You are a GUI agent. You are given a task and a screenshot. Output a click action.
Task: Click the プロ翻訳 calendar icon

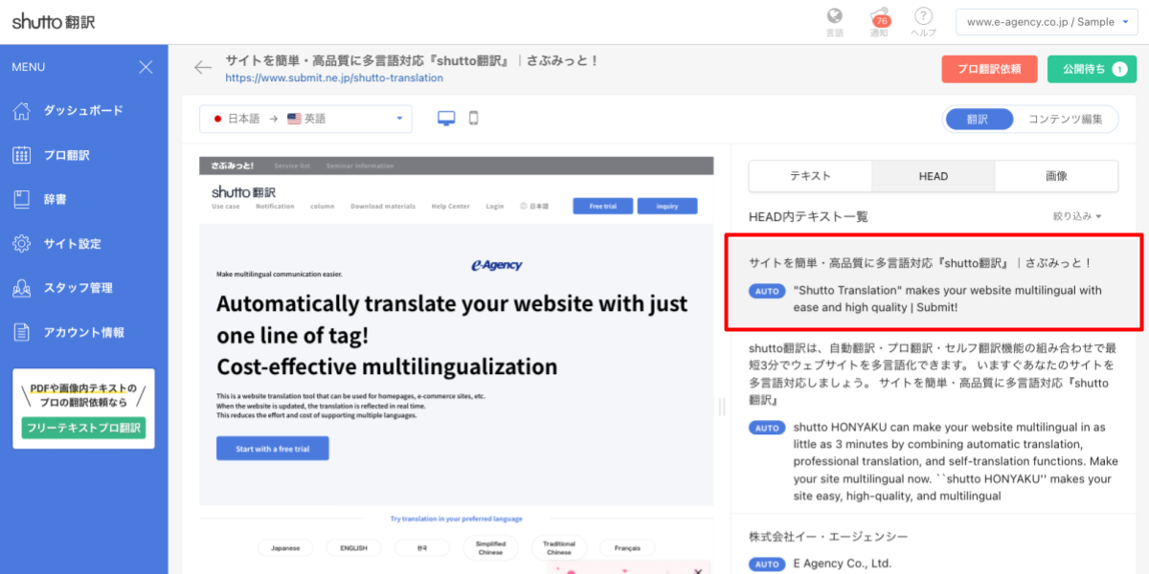[x=22, y=155]
